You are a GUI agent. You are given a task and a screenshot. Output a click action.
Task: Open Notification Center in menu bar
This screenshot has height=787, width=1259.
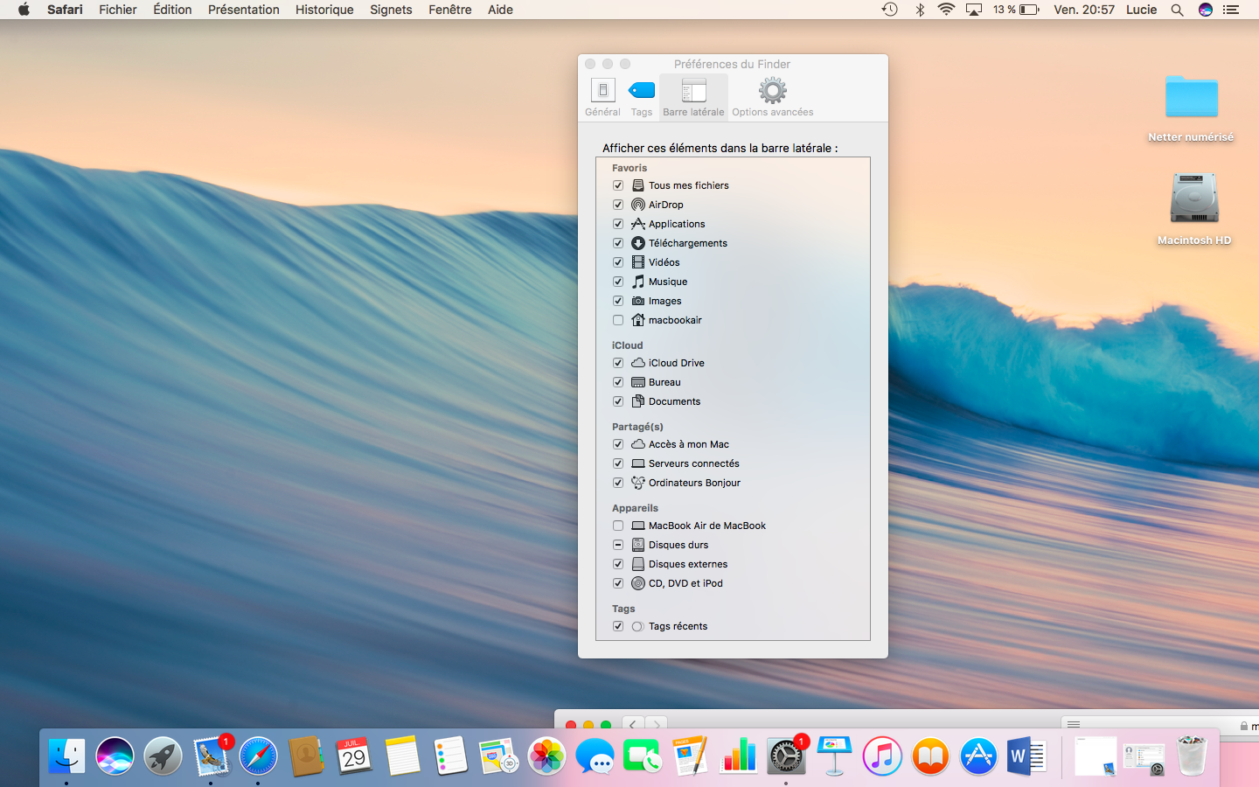point(1231,10)
